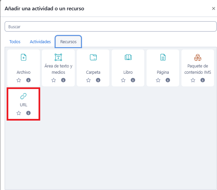Show info for Archivo resource
217x190 pixels.
tap(28, 80)
